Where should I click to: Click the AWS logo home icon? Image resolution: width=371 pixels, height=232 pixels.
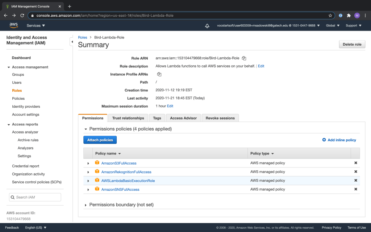(14, 25)
